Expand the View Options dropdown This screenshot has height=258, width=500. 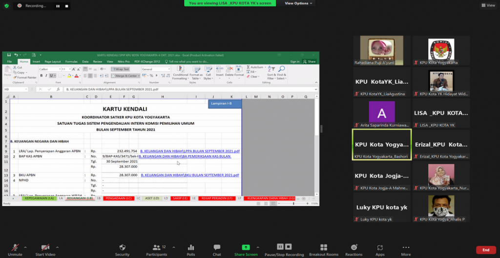299,3
